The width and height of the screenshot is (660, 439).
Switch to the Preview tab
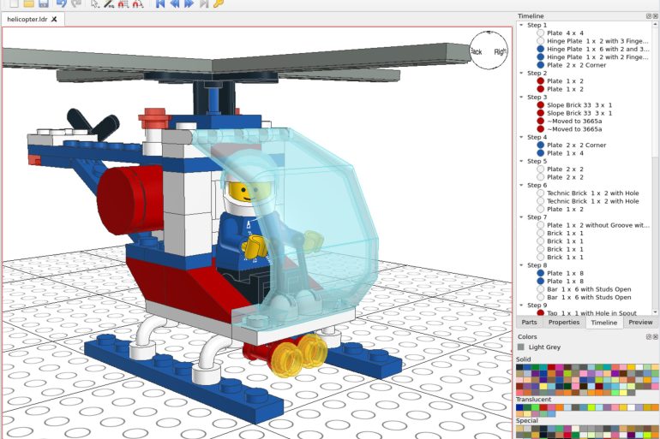coord(640,323)
